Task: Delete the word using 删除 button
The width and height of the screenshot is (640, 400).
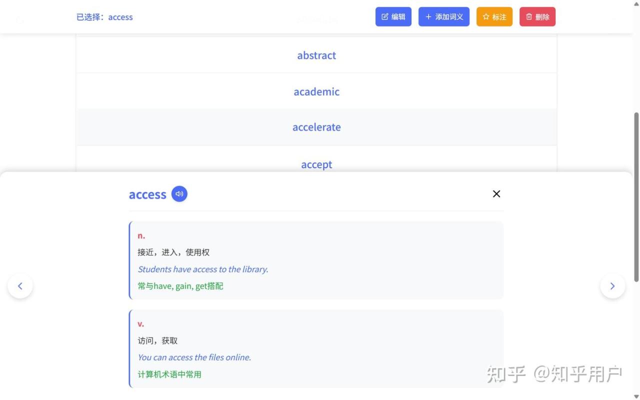Action: pyautogui.click(x=537, y=17)
